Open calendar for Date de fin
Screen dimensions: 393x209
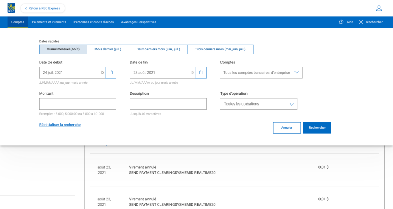coord(201,73)
